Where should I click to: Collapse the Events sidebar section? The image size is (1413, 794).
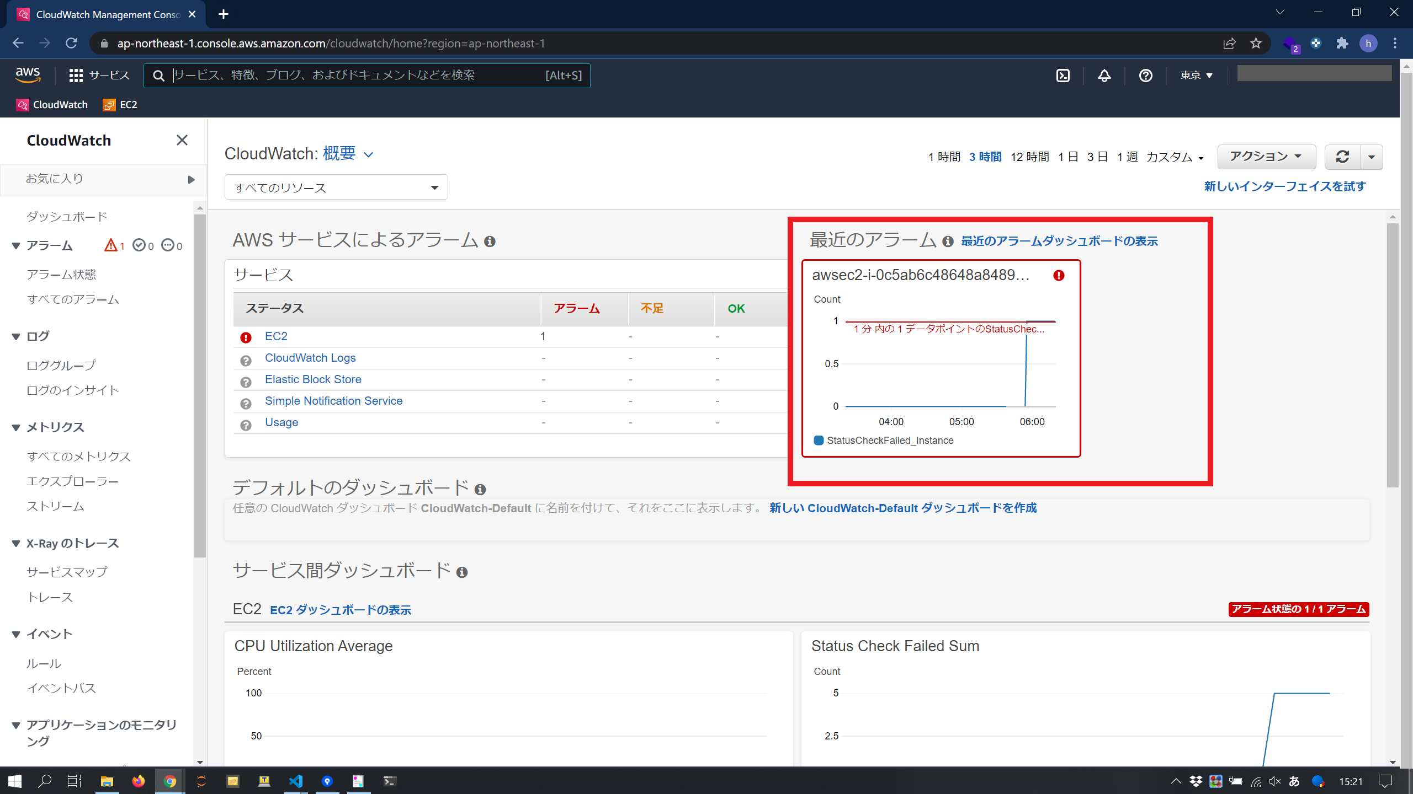point(16,634)
